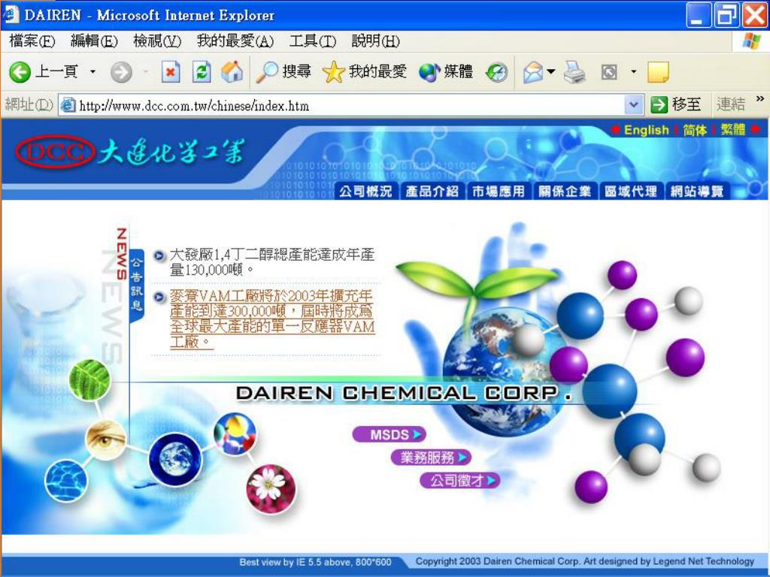The image size is (770, 577).
Task: Expand the Mail icon dropdown arrow
Action: coord(551,72)
